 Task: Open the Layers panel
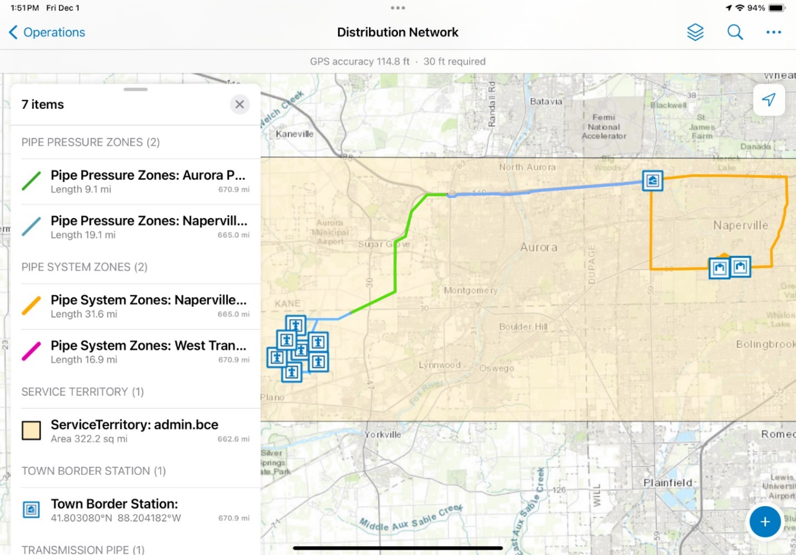(695, 32)
